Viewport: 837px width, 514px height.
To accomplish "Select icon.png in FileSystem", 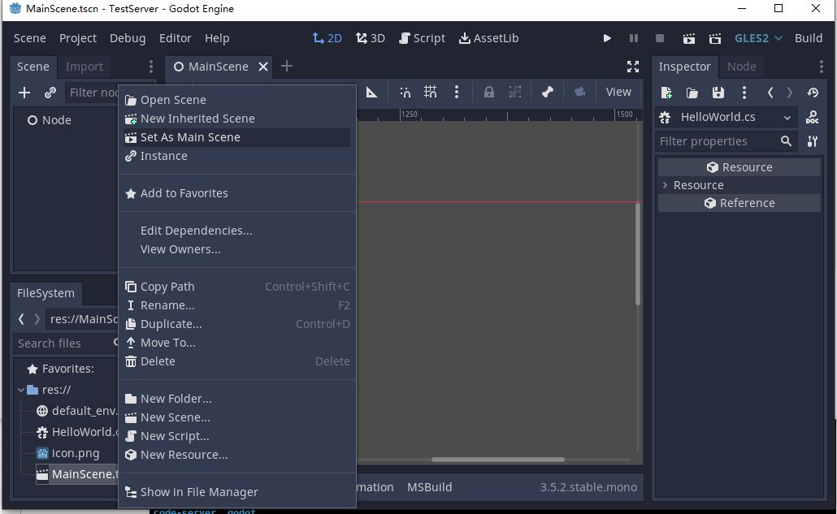I will pos(76,453).
